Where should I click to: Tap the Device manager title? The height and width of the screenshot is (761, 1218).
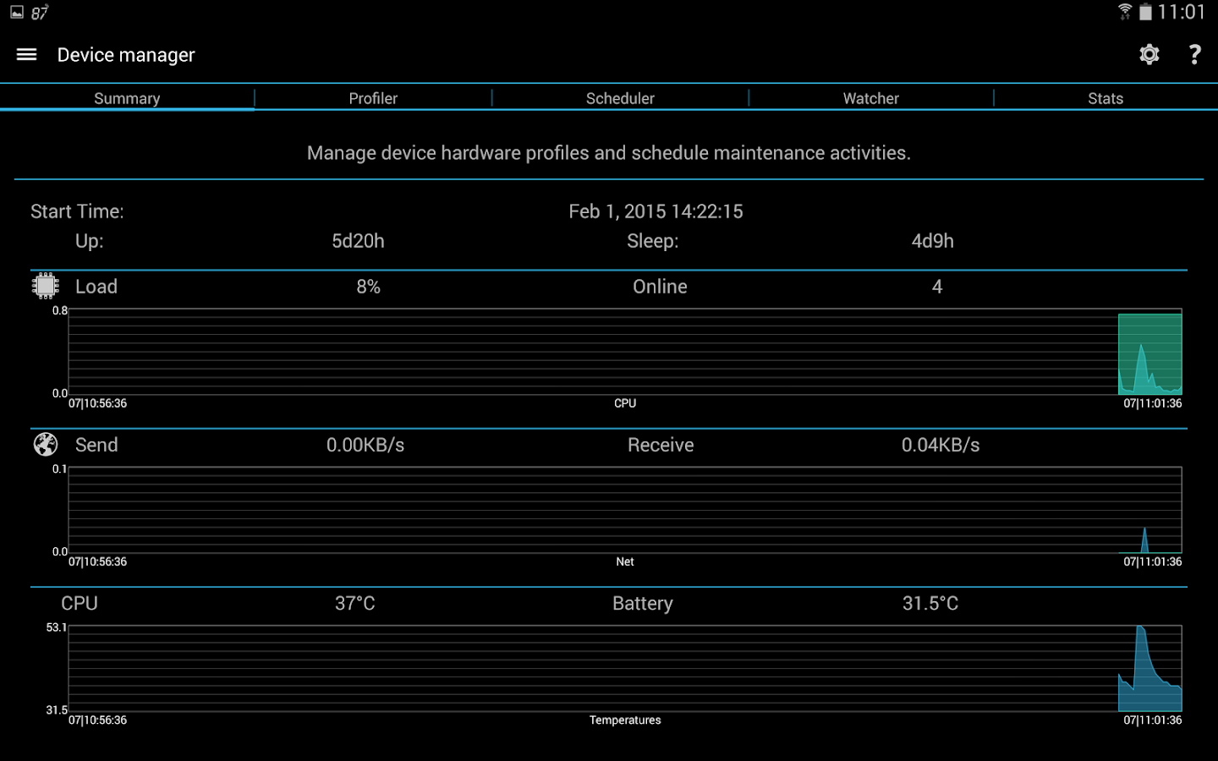[126, 55]
